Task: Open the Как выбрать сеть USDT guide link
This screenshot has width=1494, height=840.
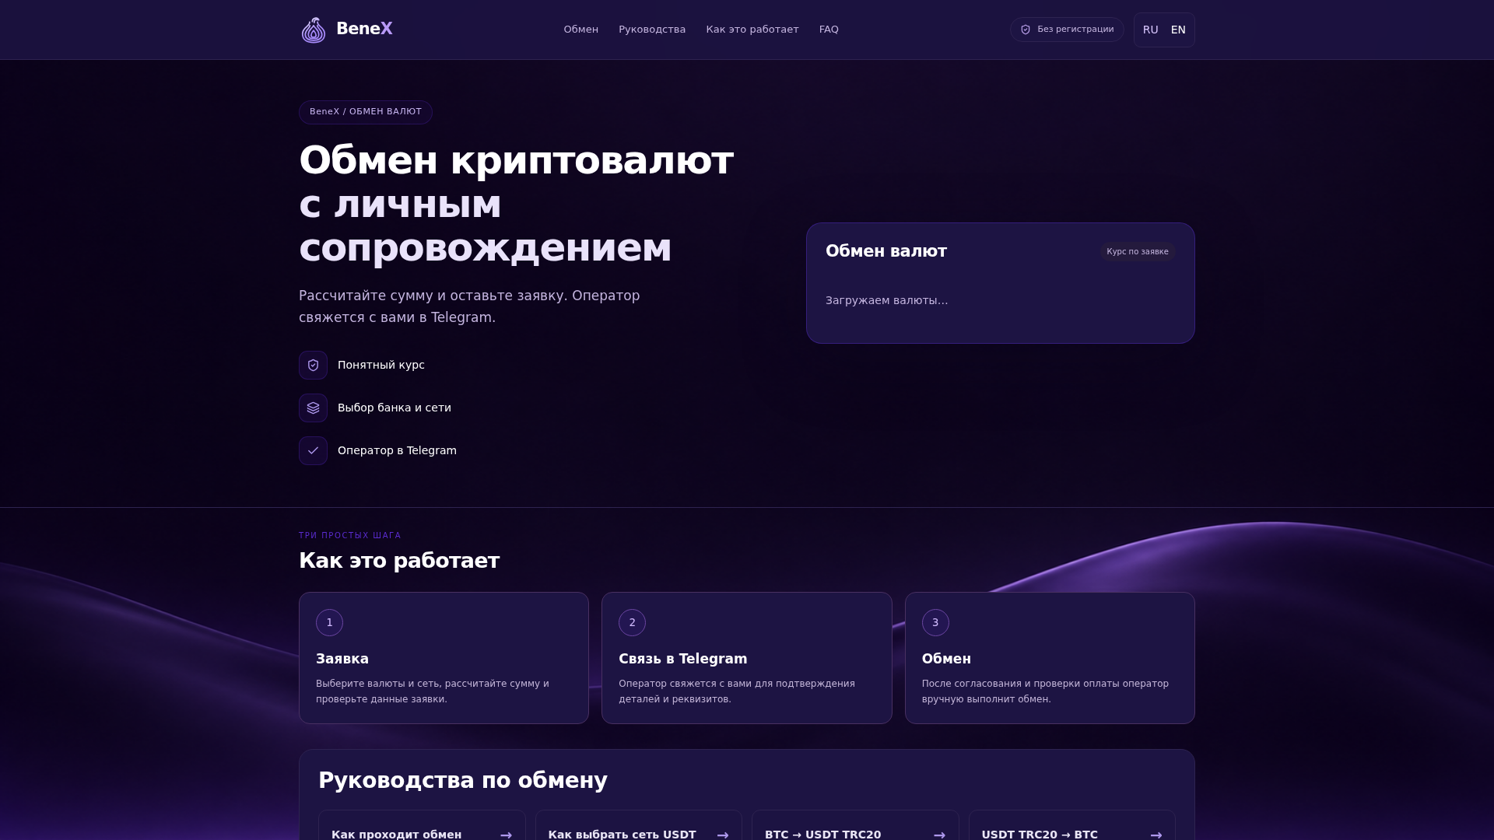Action: click(638, 825)
